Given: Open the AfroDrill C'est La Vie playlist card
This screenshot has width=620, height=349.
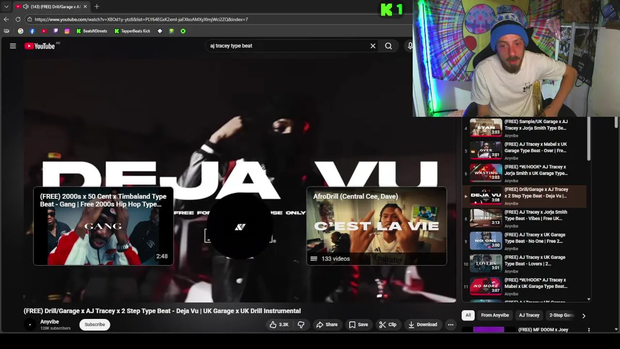Looking at the screenshot, I should (376, 226).
